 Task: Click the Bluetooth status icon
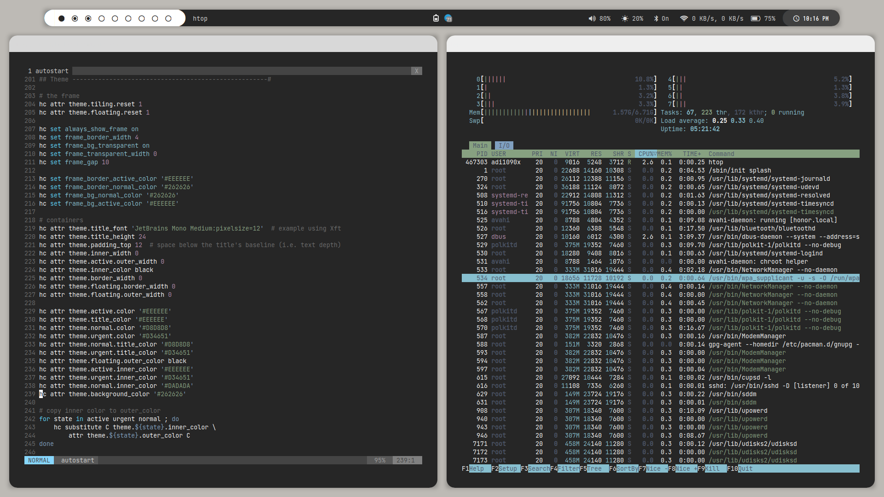(656, 18)
